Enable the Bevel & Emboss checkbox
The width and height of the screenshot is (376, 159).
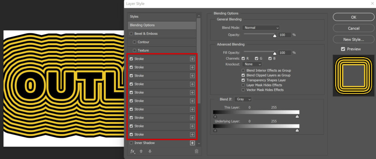click(131, 34)
